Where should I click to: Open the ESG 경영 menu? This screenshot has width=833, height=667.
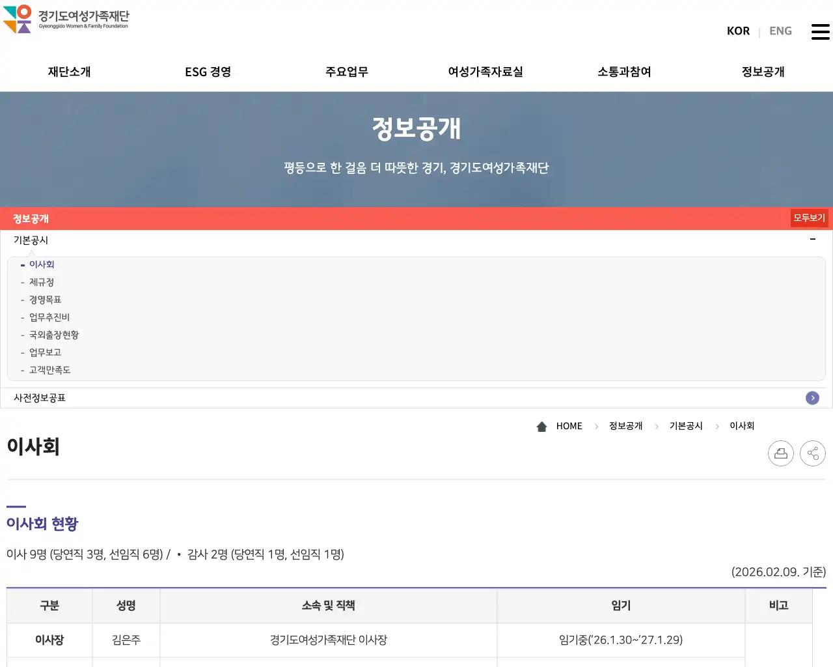click(x=208, y=72)
